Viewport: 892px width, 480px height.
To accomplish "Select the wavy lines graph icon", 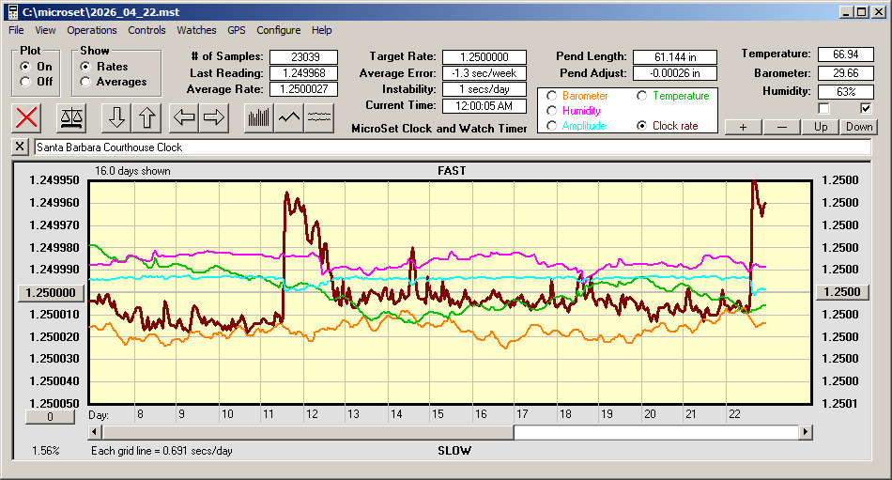I will pyautogui.click(x=320, y=117).
